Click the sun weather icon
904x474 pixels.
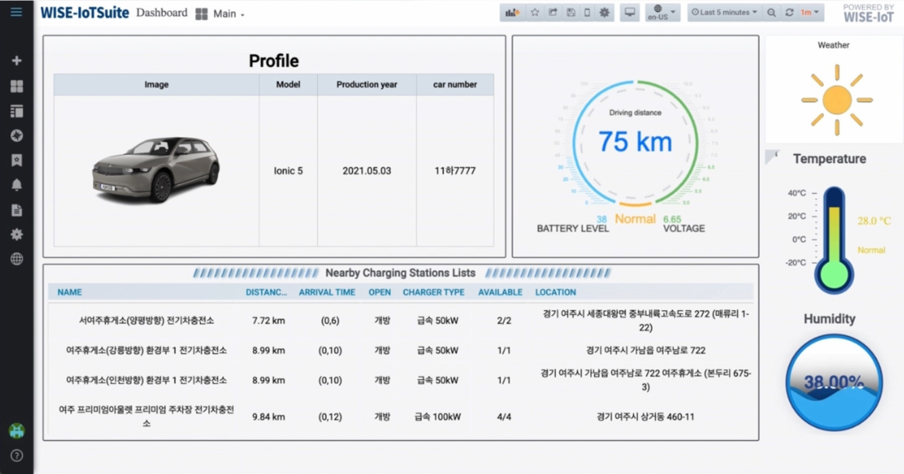(x=837, y=100)
